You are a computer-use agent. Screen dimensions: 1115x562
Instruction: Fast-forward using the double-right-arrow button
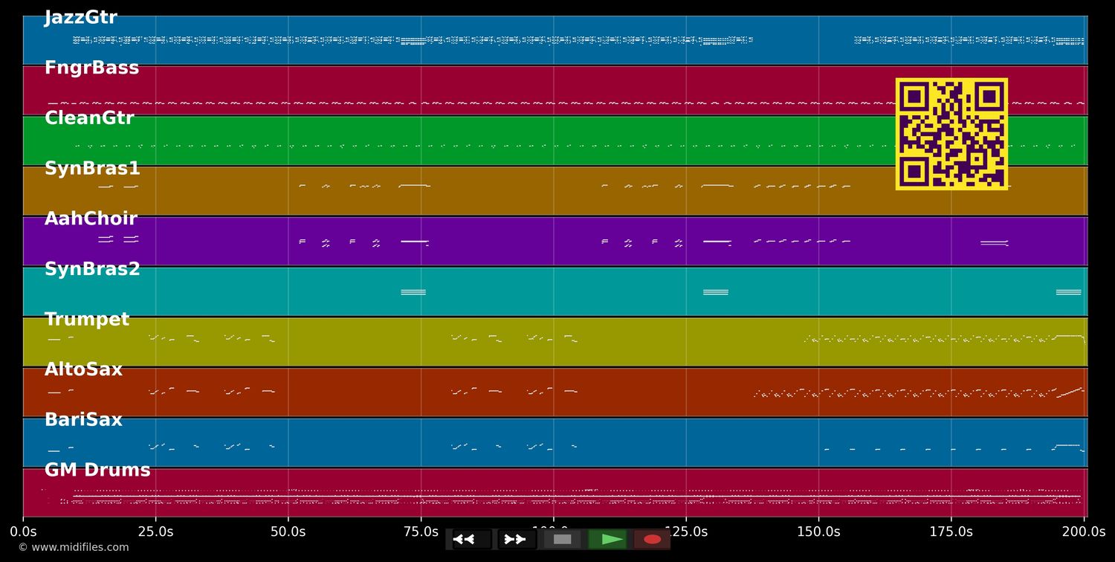click(x=516, y=539)
